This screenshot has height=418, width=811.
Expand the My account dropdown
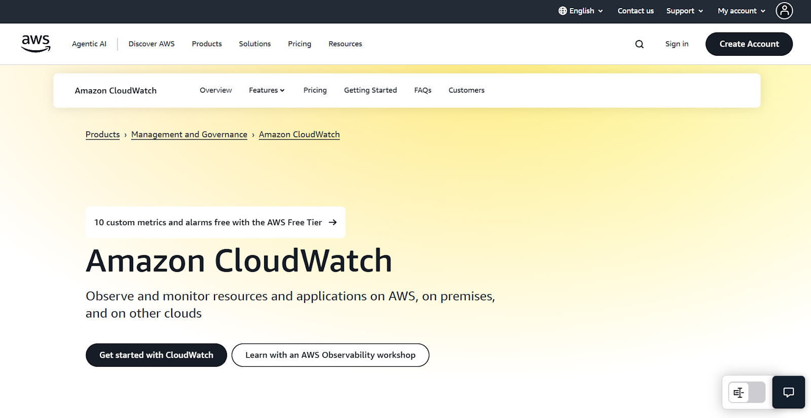pos(742,11)
